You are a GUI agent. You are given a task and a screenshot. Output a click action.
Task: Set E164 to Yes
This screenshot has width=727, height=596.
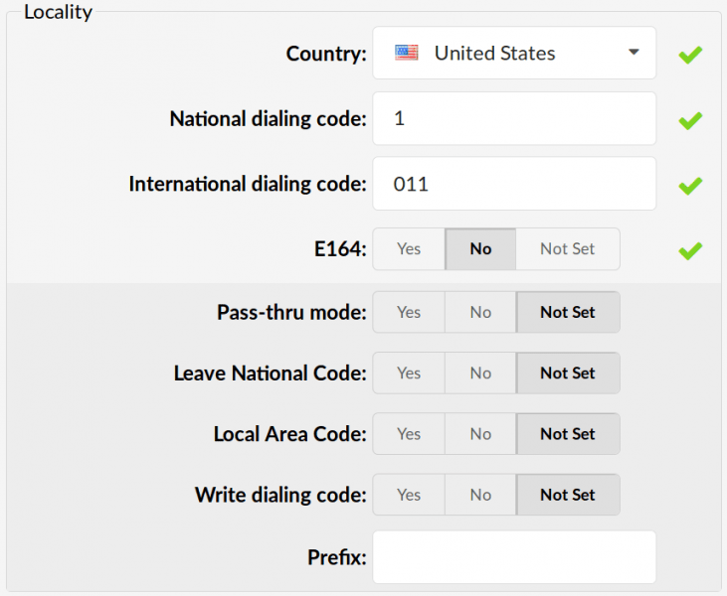coord(409,248)
